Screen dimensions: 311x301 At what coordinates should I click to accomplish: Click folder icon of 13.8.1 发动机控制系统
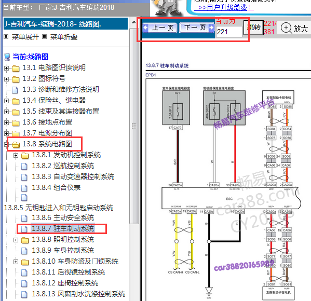[25, 156]
